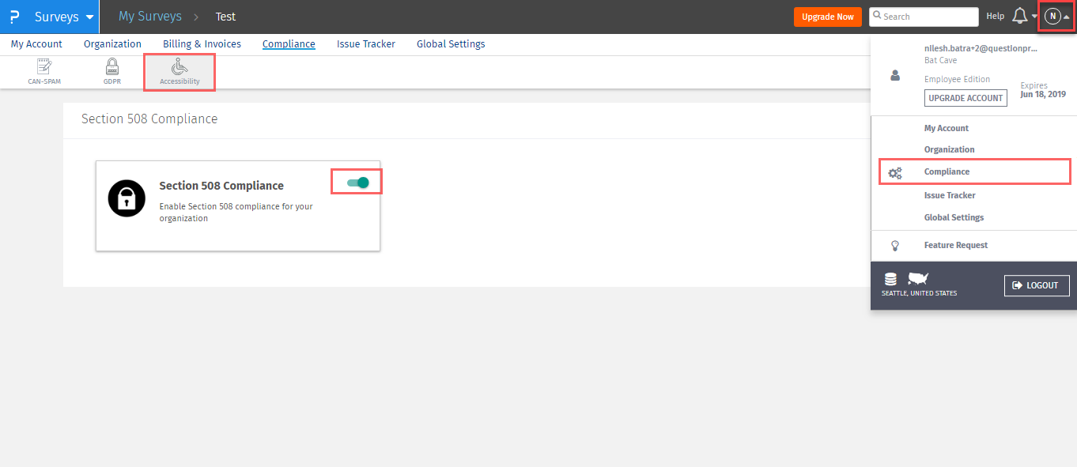
Task: Click the notification bell icon
Action: point(1020,16)
